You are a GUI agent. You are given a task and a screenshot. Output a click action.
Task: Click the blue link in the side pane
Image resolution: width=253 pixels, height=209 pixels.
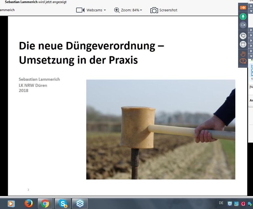[252, 70]
